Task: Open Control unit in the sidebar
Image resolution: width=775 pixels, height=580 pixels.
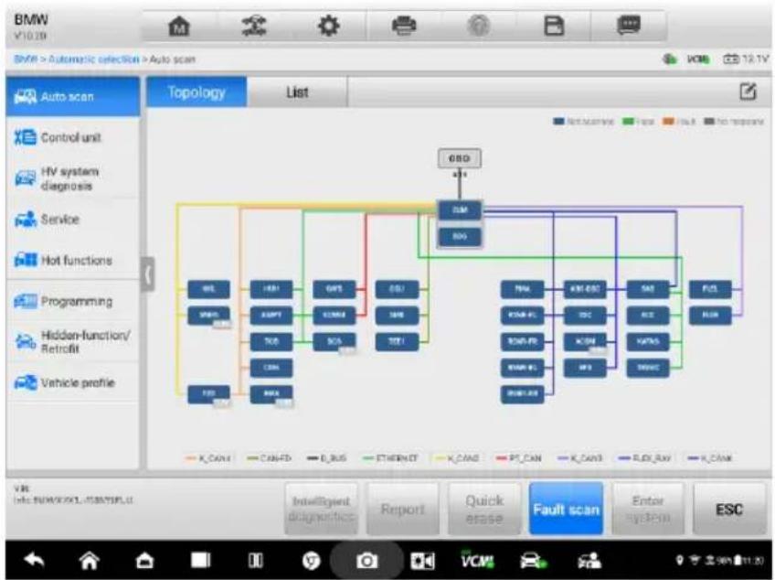Action: [73, 137]
